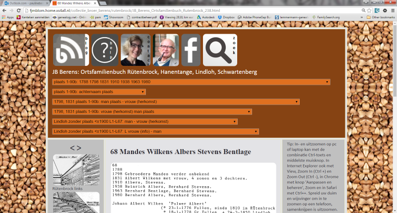Open the Chrome menu hamburger icon
Viewport: 397px width, 213px height.
[x=393, y=10]
